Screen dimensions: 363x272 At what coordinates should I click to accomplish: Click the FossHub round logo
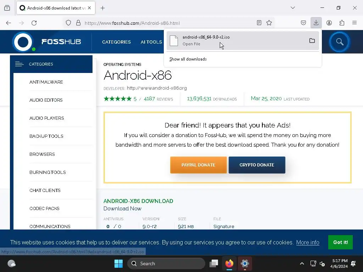point(23,42)
